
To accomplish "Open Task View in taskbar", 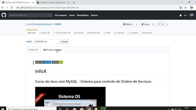I will (67, 109).
